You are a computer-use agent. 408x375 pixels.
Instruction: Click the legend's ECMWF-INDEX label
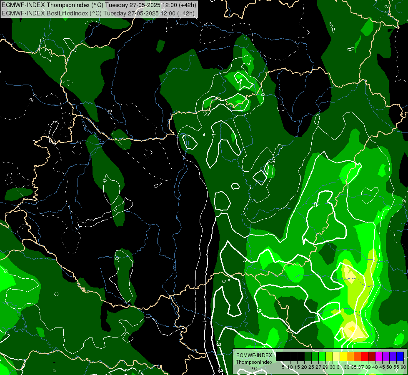tap(254, 355)
